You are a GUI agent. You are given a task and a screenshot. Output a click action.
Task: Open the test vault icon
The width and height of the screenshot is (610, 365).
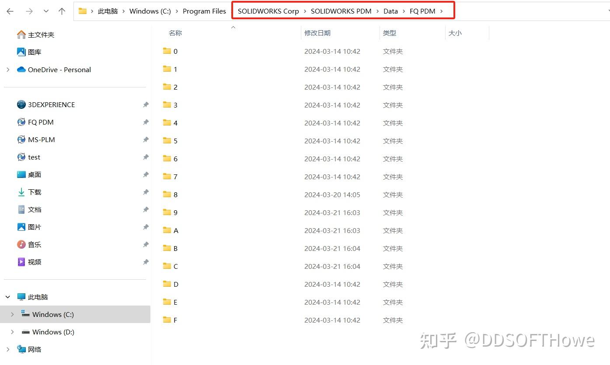21,157
